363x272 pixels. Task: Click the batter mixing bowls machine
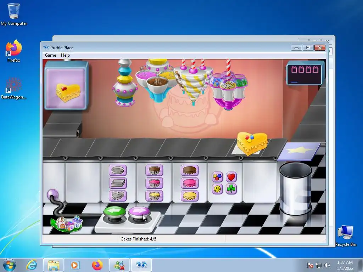pyautogui.click(x=157, y=80)
